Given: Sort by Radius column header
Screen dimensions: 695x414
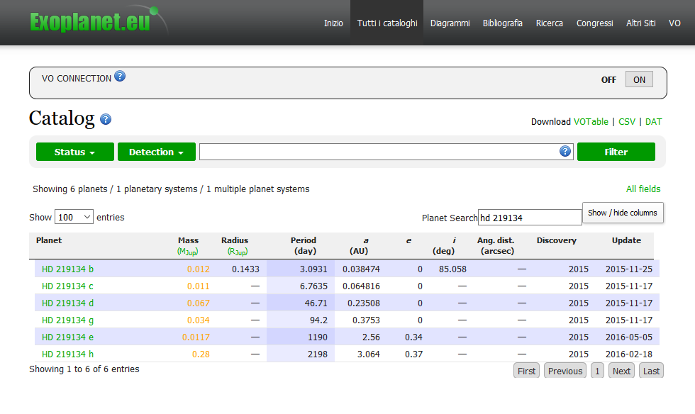Looking at the screenshot, I should click(x=235, y=240).
